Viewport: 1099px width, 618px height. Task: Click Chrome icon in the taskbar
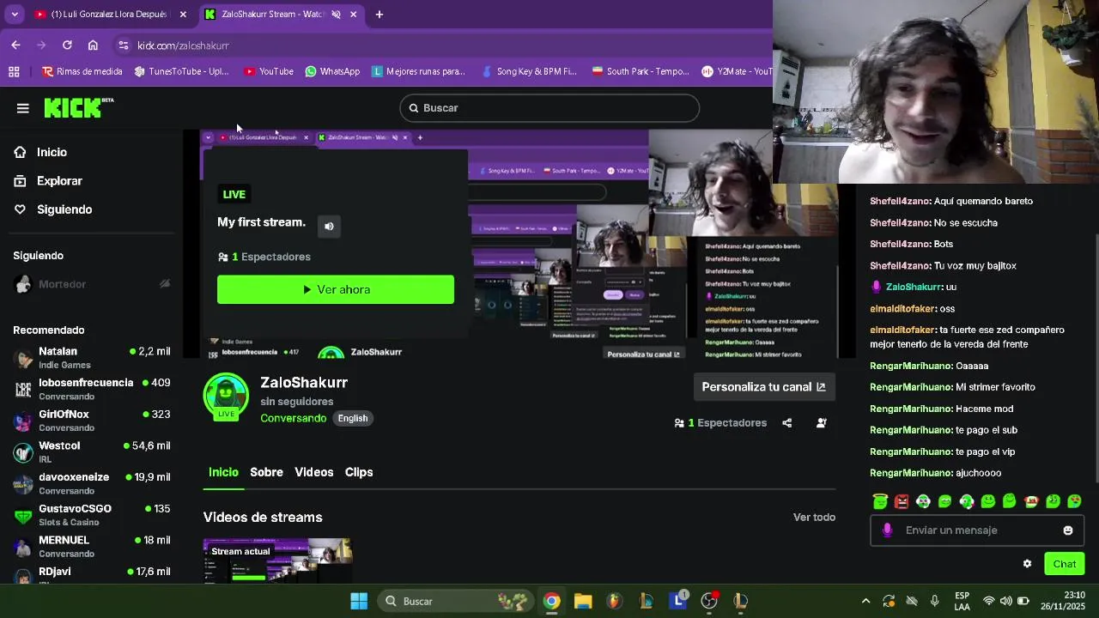tap(552, 601)
